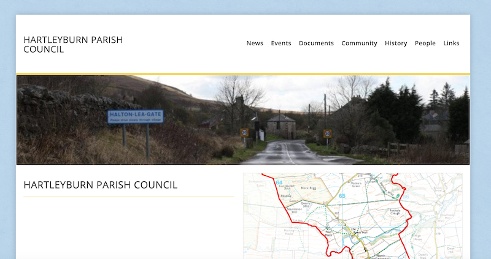Select Community in the navigation bar
The height and width of the screenshot is (259, 491).
[359, 43]
